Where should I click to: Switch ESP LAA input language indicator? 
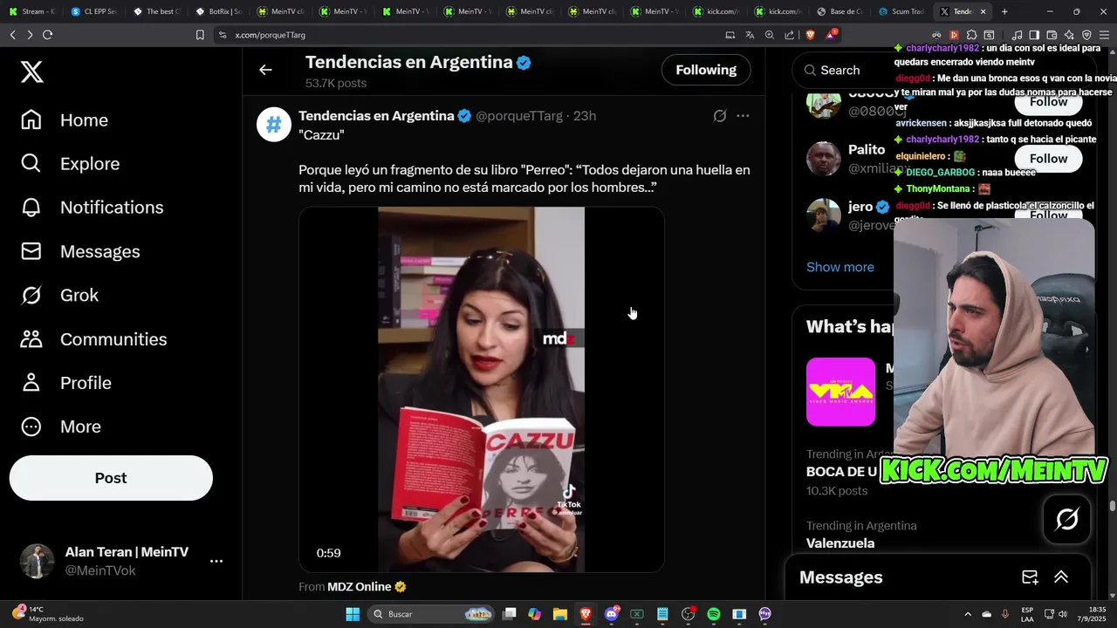click(x=1028, y=614)
